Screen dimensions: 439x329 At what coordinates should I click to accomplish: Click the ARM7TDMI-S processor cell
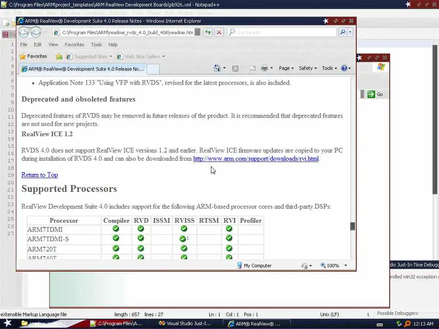click(x=64, y=239)
